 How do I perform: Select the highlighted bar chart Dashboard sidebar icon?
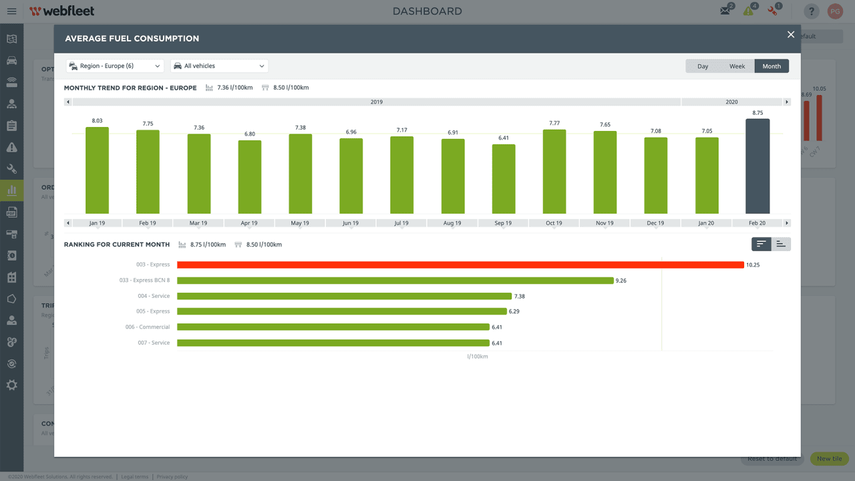point(11,190)
